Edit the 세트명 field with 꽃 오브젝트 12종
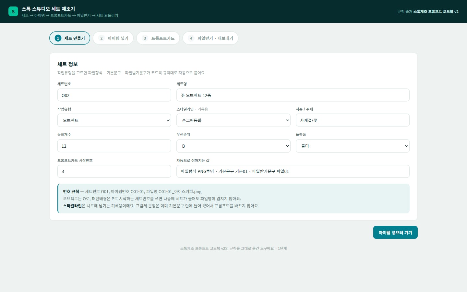The height and width of the screenshot is (292, 467). 293,95
